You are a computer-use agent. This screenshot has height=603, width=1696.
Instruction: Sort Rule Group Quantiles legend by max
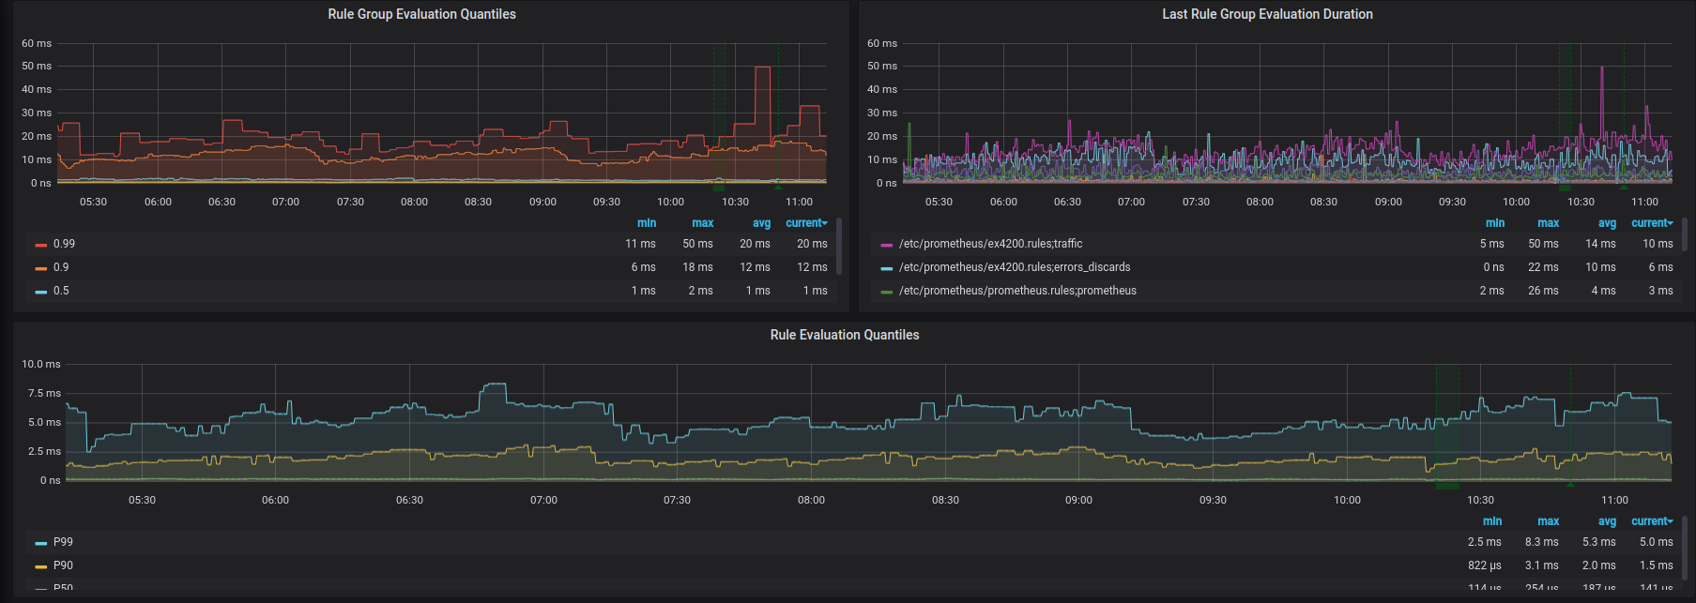(702, 223)
